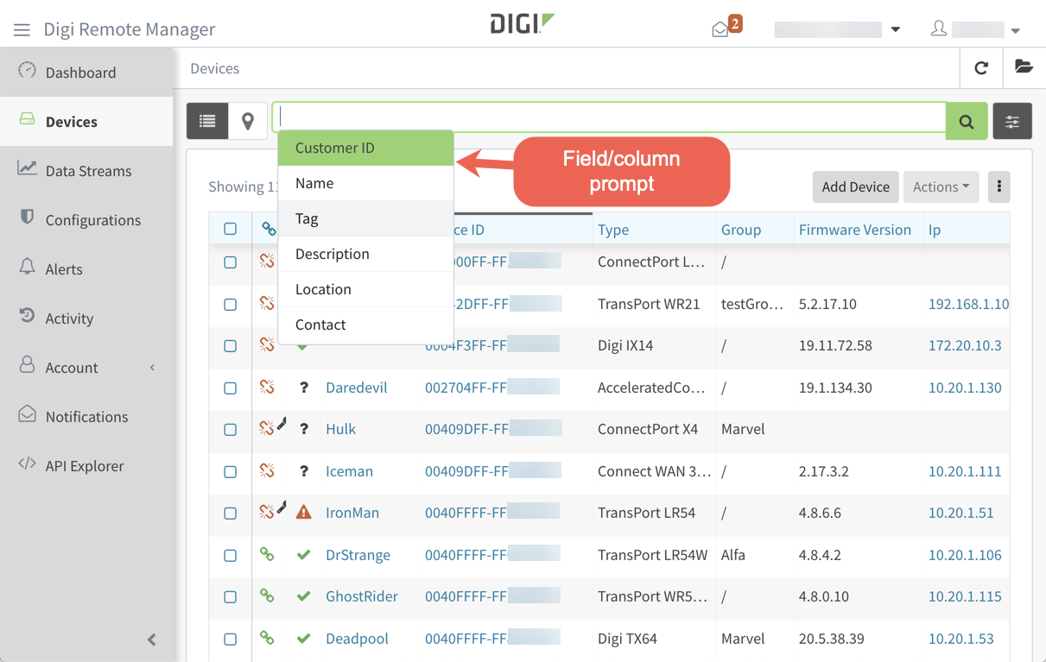Click Alerts bell icon
Screen dimensions: 1046x662
27,267
